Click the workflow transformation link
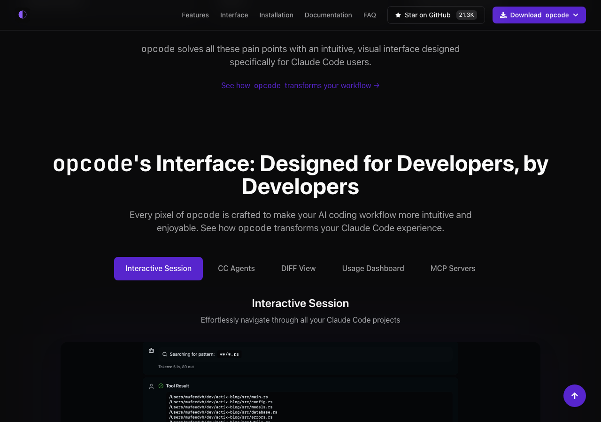This screenshot has width=601, height=422. [300, 85]
